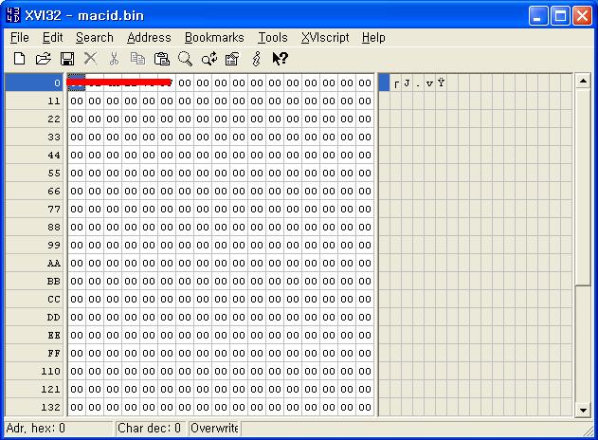Select address row 121
This screenshot has height=440, width=598.
coord(34,389)
